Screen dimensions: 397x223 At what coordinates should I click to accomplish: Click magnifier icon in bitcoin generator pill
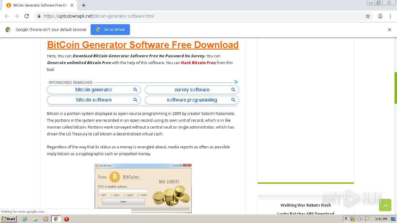(136, 90)
